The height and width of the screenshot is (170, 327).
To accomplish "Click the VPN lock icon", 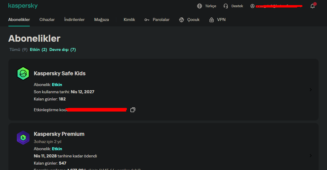I will click(212, 20).
